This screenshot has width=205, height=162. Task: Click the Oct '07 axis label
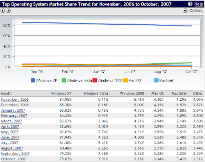tap(191, 72)
